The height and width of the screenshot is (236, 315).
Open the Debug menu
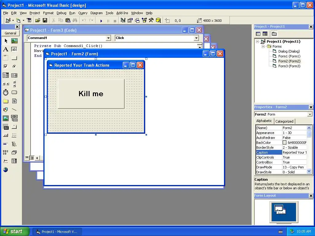[61, 13]
